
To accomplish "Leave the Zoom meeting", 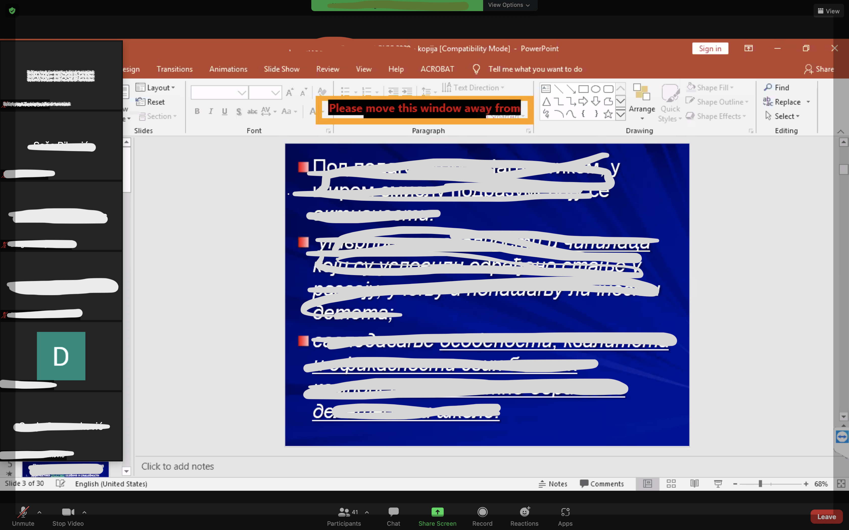I will tap(827, 517).
